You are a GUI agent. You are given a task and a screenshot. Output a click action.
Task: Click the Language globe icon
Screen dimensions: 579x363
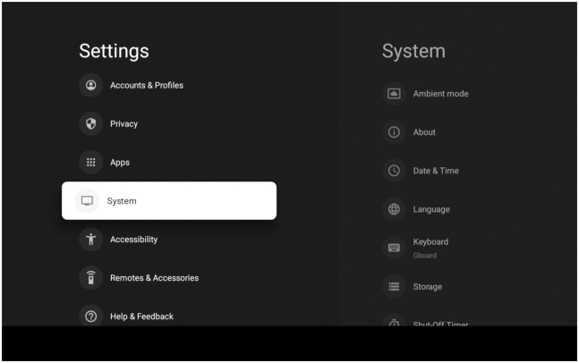(x=393, y=209)
